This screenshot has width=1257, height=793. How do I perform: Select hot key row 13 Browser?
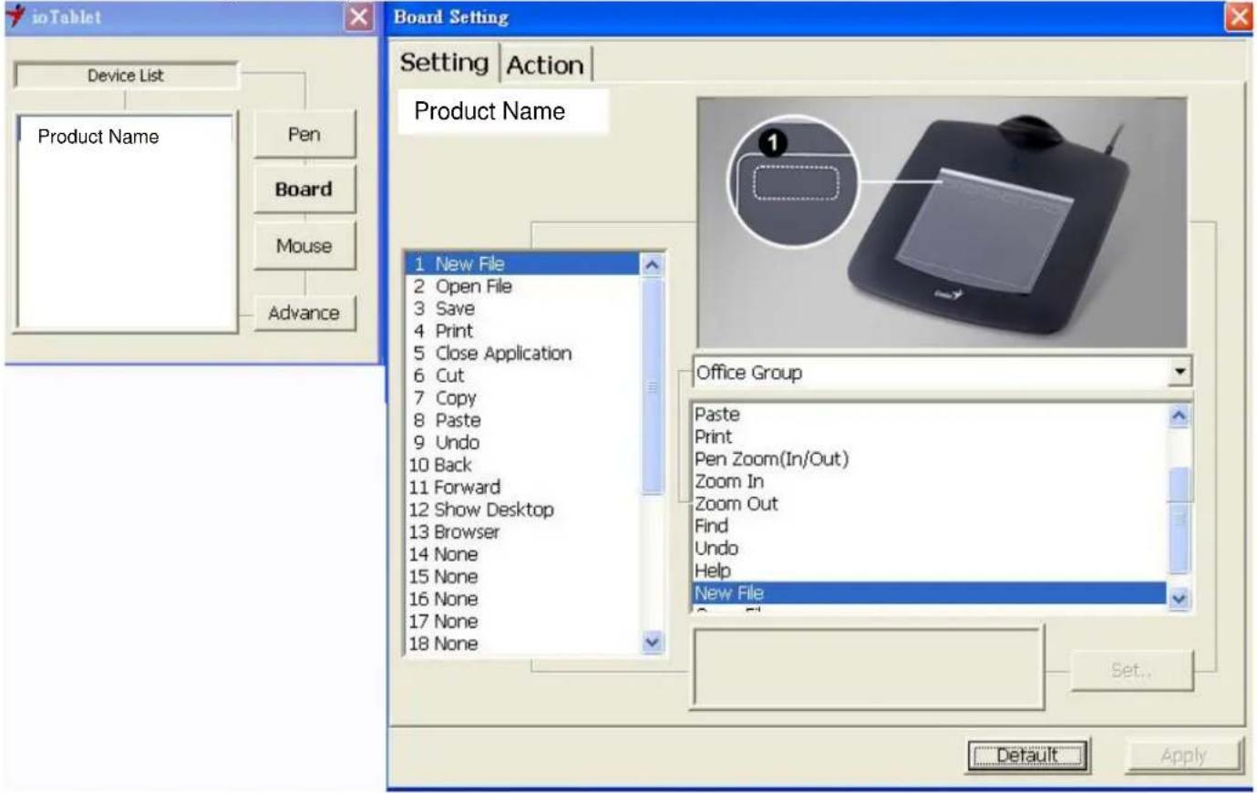coord(523,531)
